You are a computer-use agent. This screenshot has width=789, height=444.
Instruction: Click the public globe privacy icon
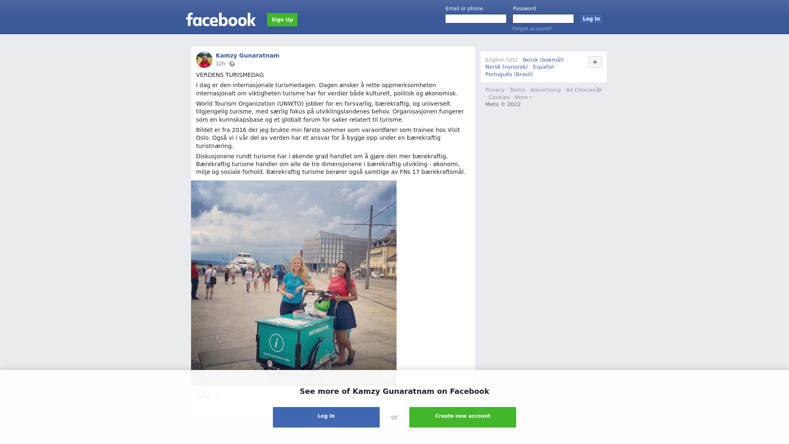232,64
